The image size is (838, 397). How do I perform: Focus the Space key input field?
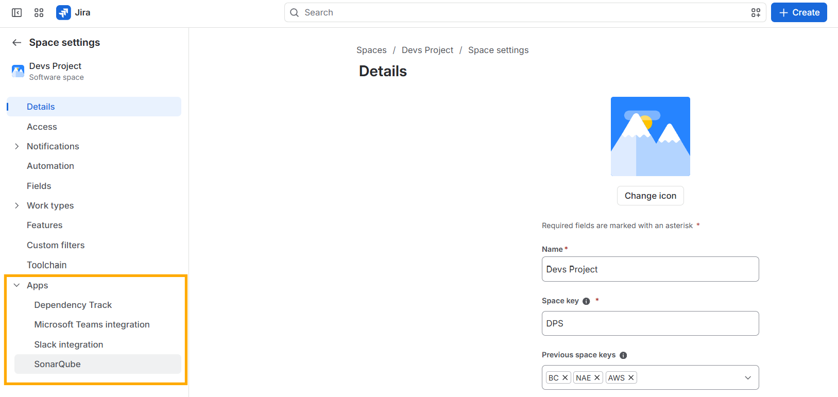(651, 323)
